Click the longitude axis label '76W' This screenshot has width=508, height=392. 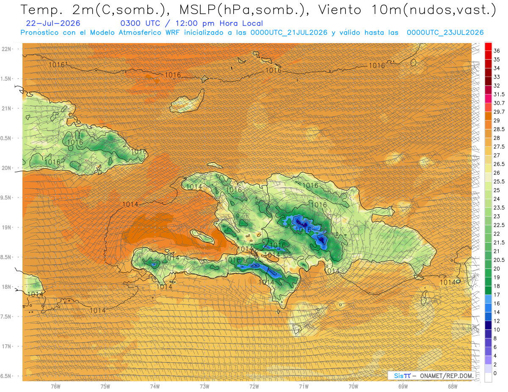point(55,387)
